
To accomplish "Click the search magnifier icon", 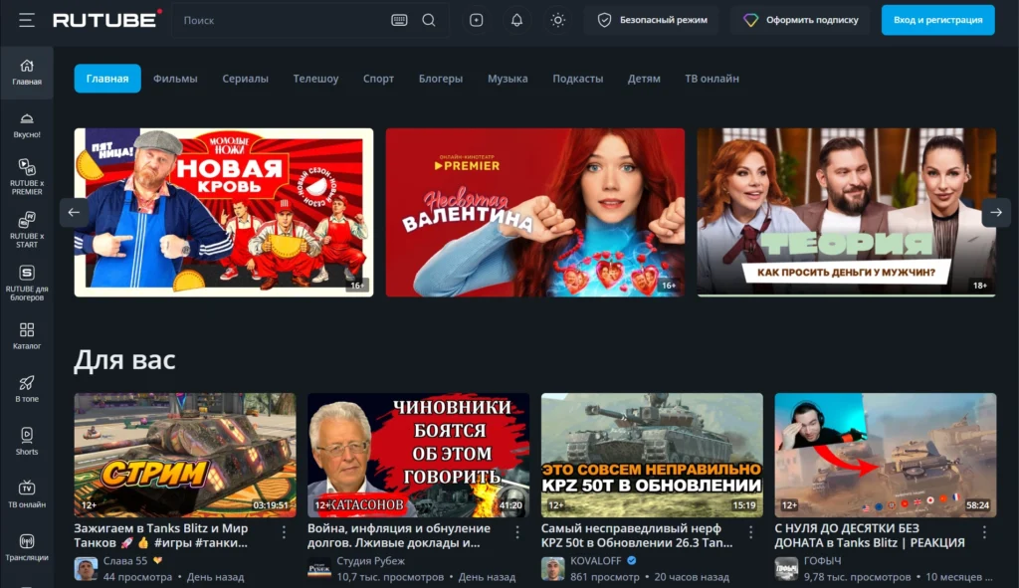I will tap(428, 19).
